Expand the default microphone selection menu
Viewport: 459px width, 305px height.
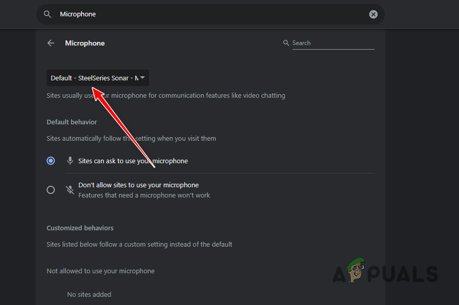click(97, 78)
